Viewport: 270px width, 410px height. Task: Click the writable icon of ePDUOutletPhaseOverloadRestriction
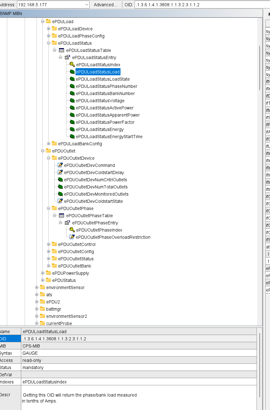72,237
